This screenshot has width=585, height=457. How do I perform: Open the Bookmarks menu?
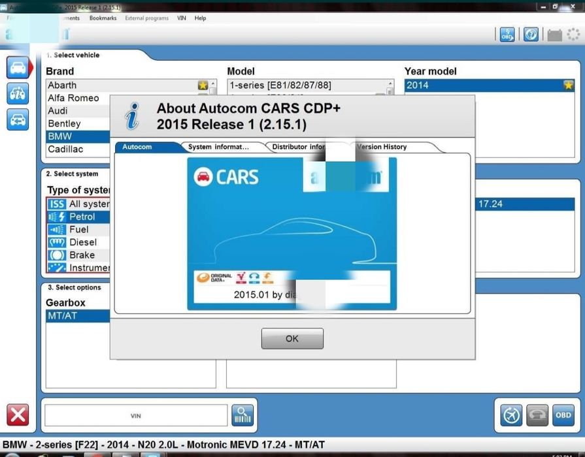click(103, 18)
